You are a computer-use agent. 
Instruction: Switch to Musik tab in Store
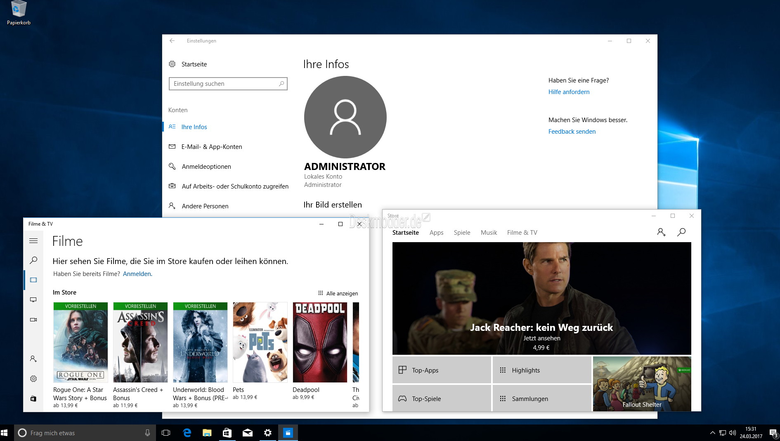tap(489, 232)
